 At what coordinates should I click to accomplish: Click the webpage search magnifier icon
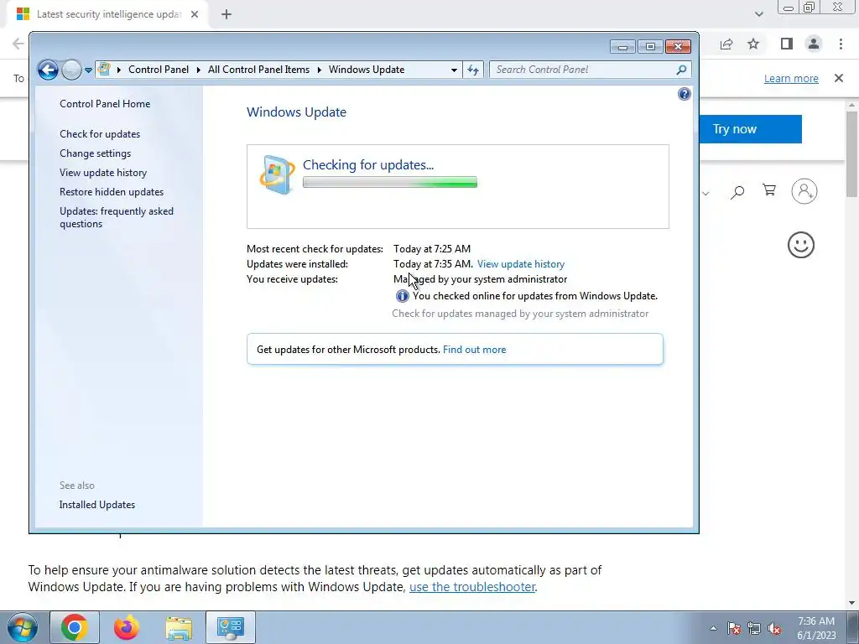point(737,191)
